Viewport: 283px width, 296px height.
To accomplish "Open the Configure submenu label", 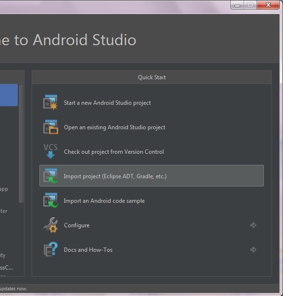I will pos(77,225).
